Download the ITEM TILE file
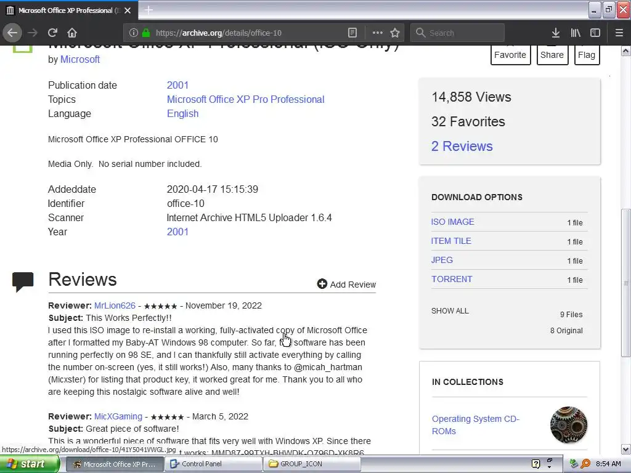 [451, 241]
